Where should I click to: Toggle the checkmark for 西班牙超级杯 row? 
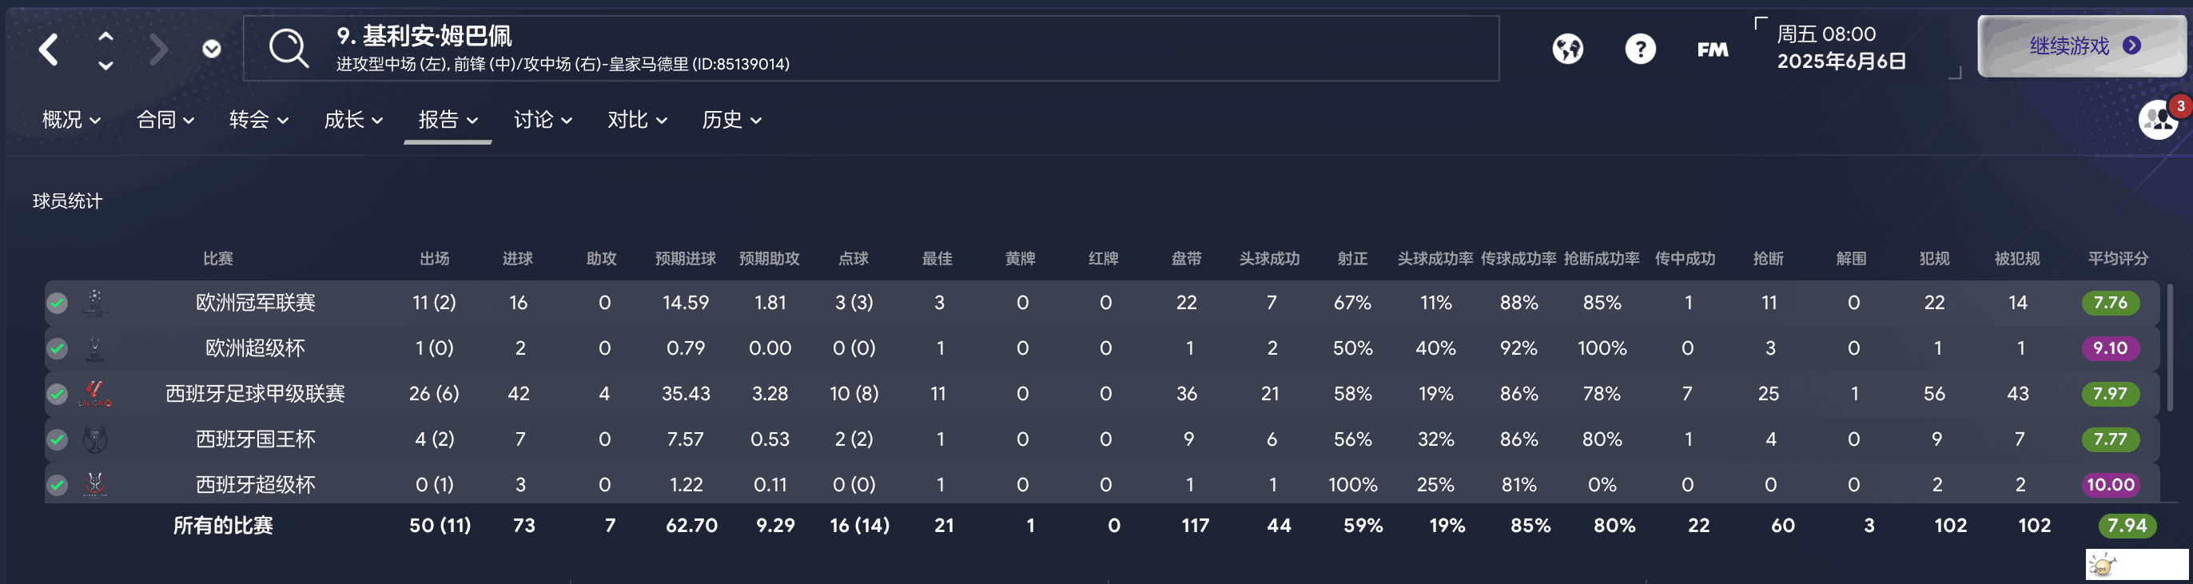click(57, 484)
